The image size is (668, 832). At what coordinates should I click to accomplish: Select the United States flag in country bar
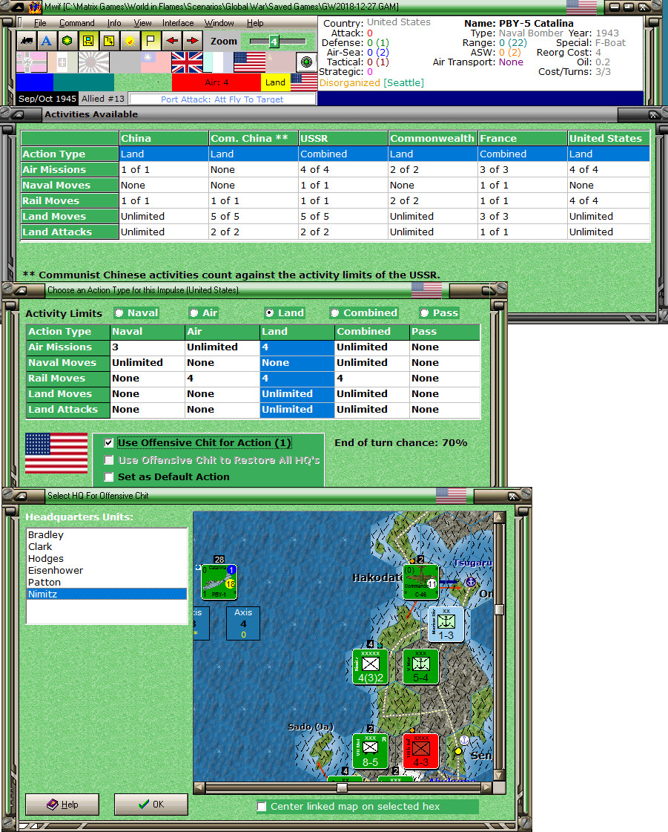pos(249,62)
